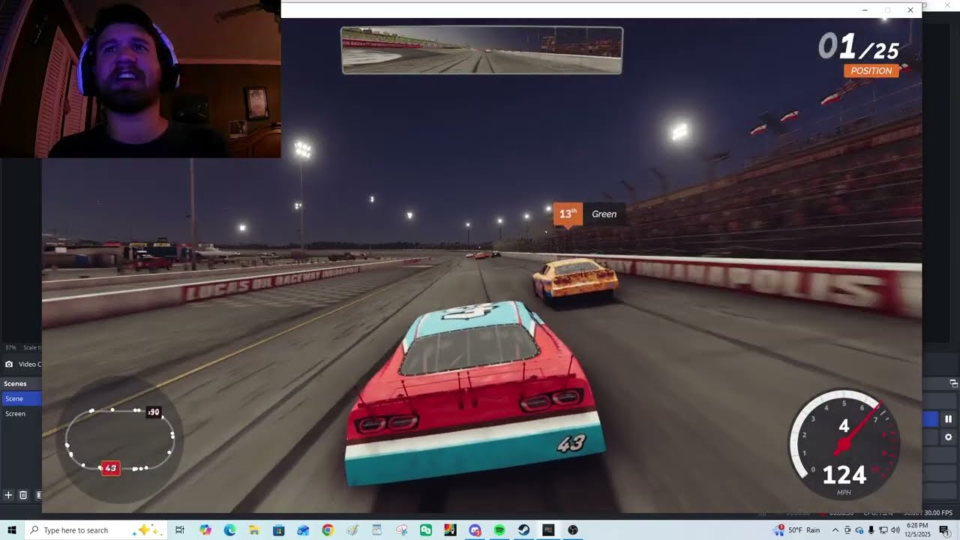960x540 pixels.
Task: Click the microphone tray icon
Action: [871, 530]
